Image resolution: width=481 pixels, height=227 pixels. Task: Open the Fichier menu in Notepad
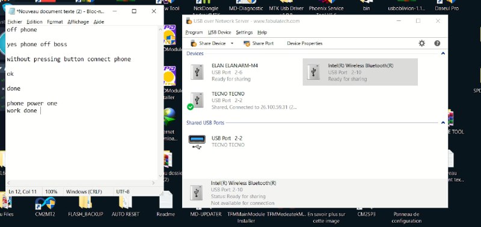point(14,22)
